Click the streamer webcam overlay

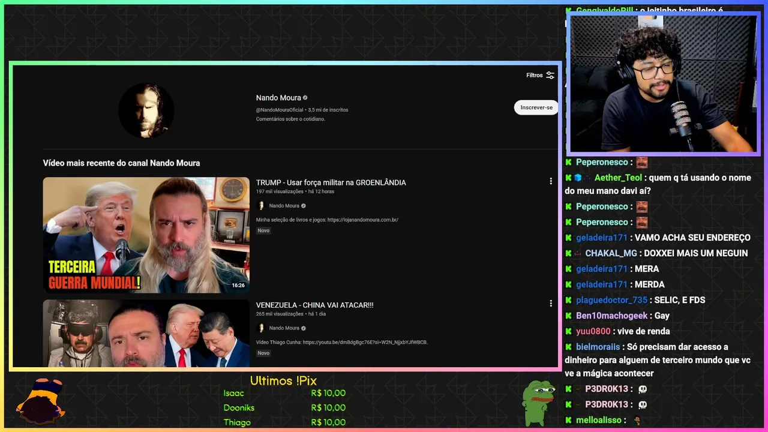coord(663,83)
